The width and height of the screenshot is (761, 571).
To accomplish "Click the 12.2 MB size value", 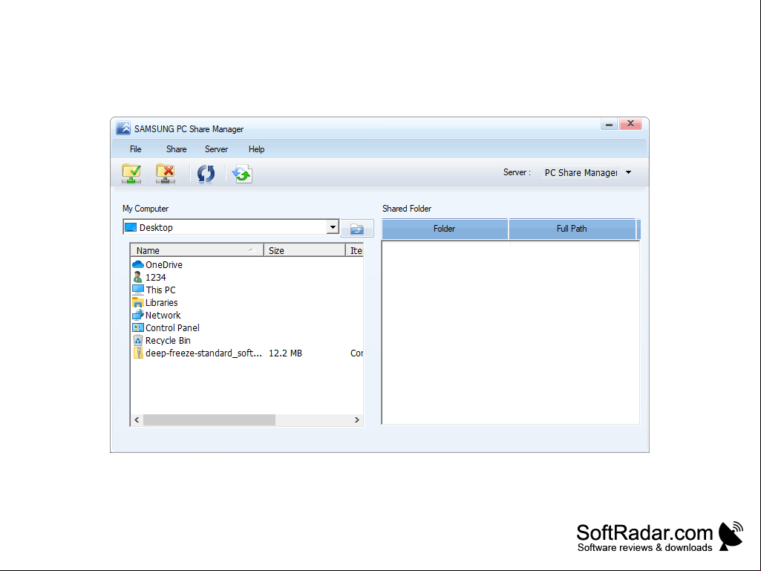I will point(285,353).
